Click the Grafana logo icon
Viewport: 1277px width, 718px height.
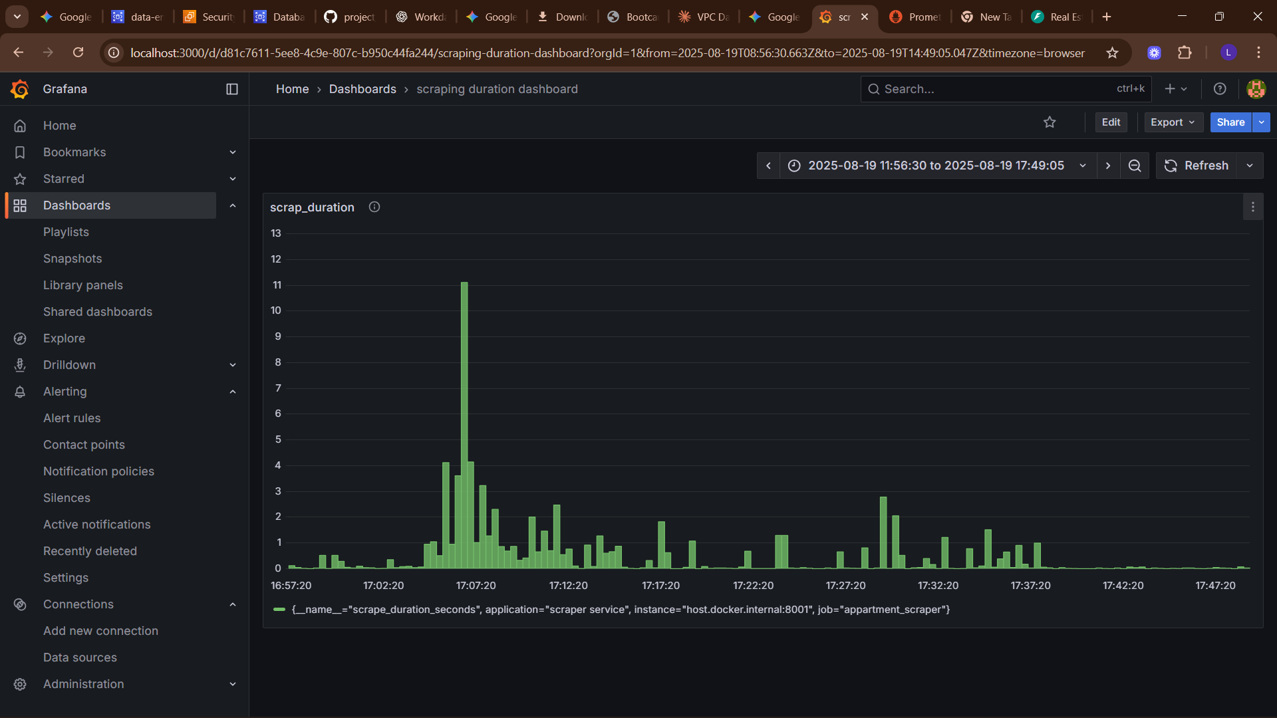[x=20, y=89]
